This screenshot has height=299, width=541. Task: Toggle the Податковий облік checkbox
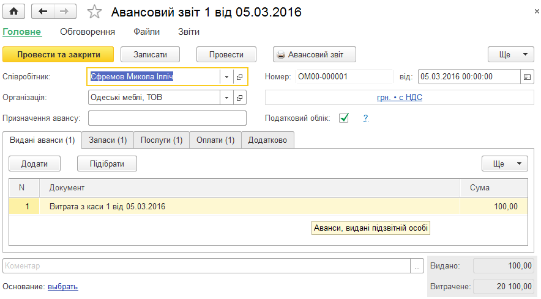coord(344,118)
